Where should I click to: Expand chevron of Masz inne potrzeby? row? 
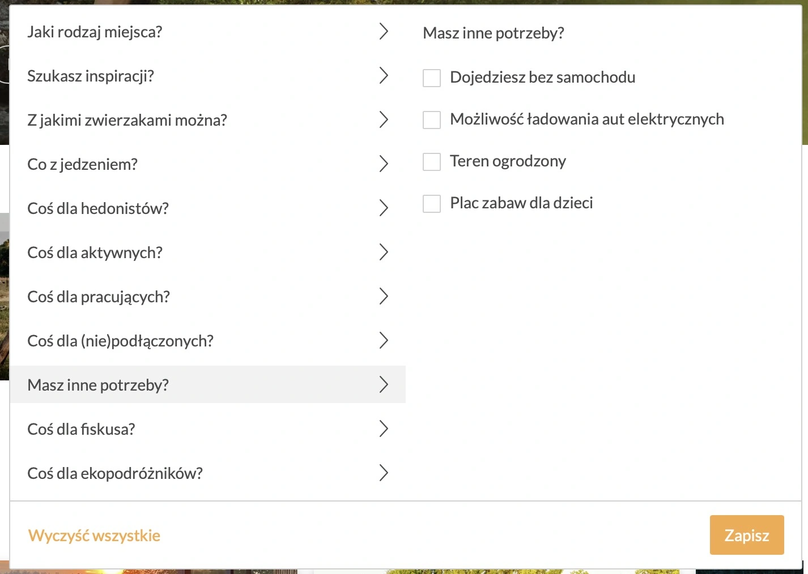click(384, 385)
